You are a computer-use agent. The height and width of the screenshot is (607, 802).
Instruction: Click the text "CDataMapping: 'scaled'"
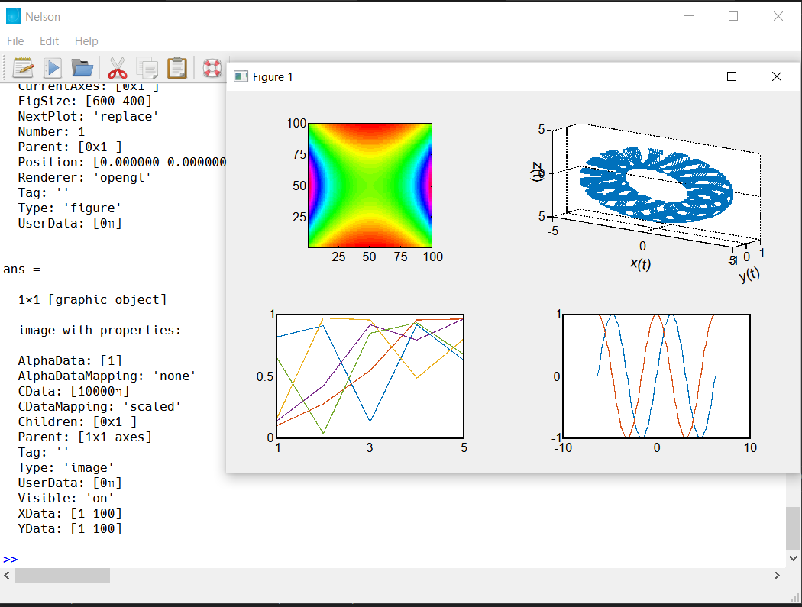click(x=100, y=406)
